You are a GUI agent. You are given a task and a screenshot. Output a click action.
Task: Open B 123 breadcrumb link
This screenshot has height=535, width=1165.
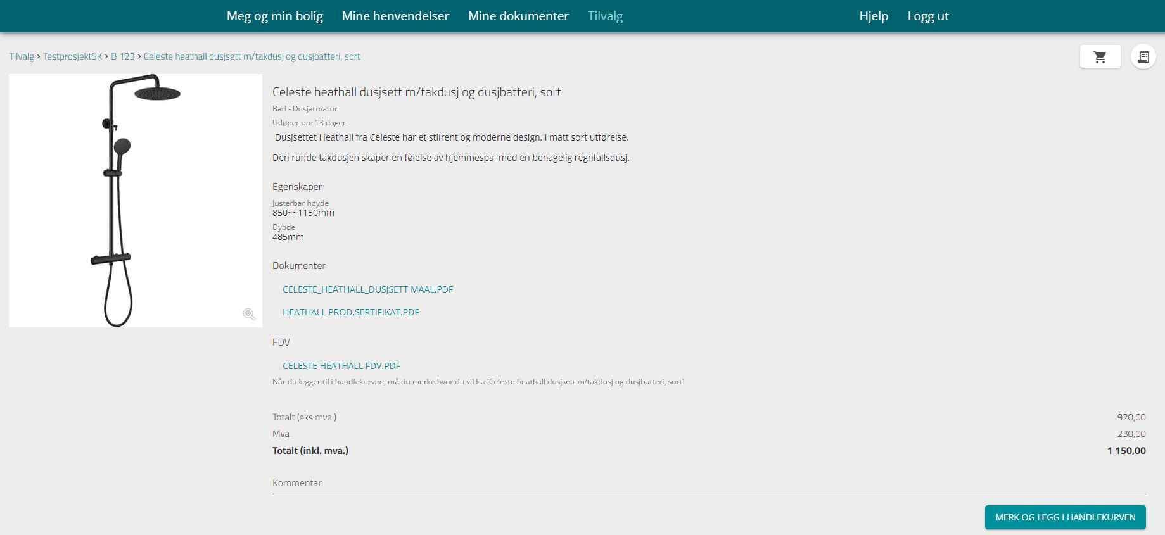[123, 56]
